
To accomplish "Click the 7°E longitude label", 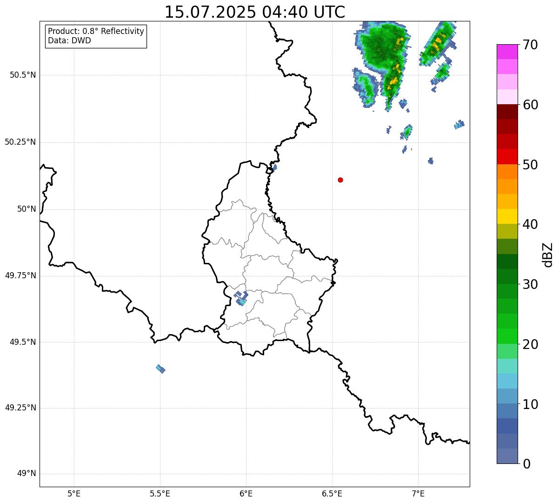I will pyautogui.click(x=418, y=494).
